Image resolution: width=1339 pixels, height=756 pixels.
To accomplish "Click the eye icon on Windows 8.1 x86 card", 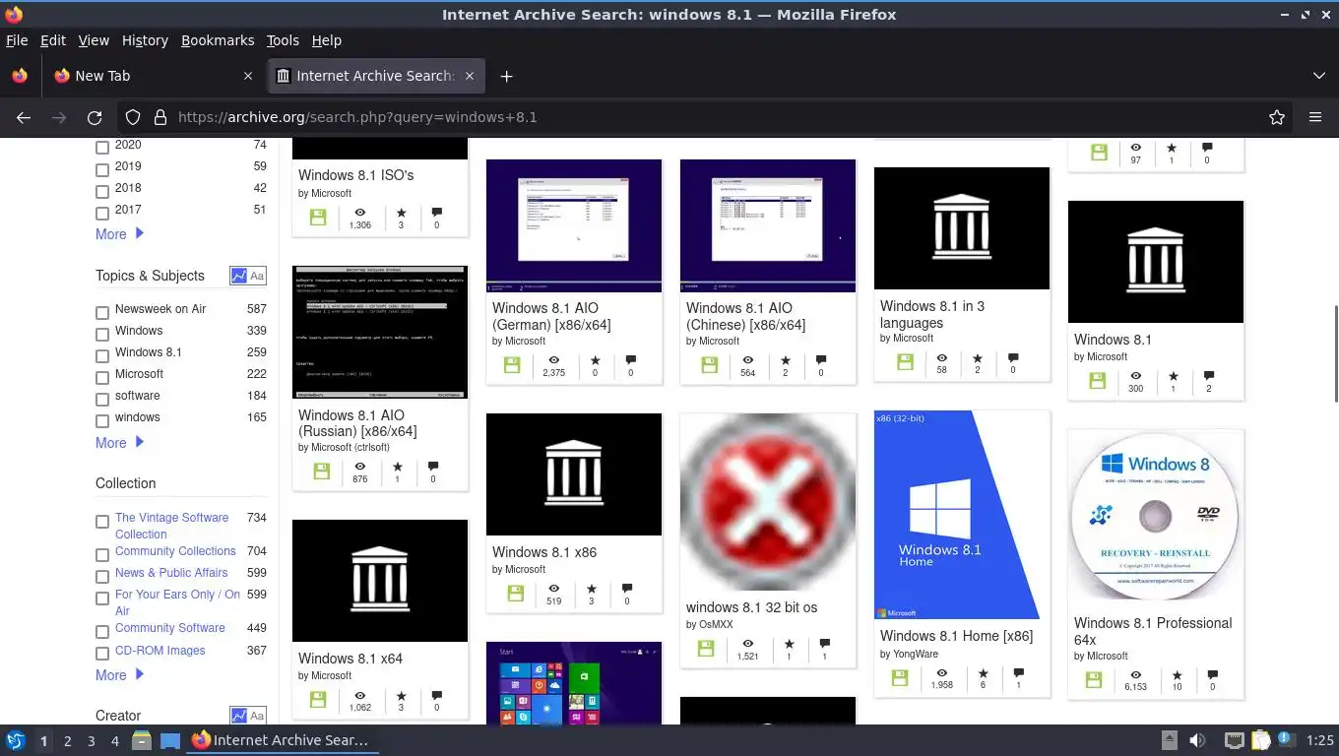I will coord(554,589).
